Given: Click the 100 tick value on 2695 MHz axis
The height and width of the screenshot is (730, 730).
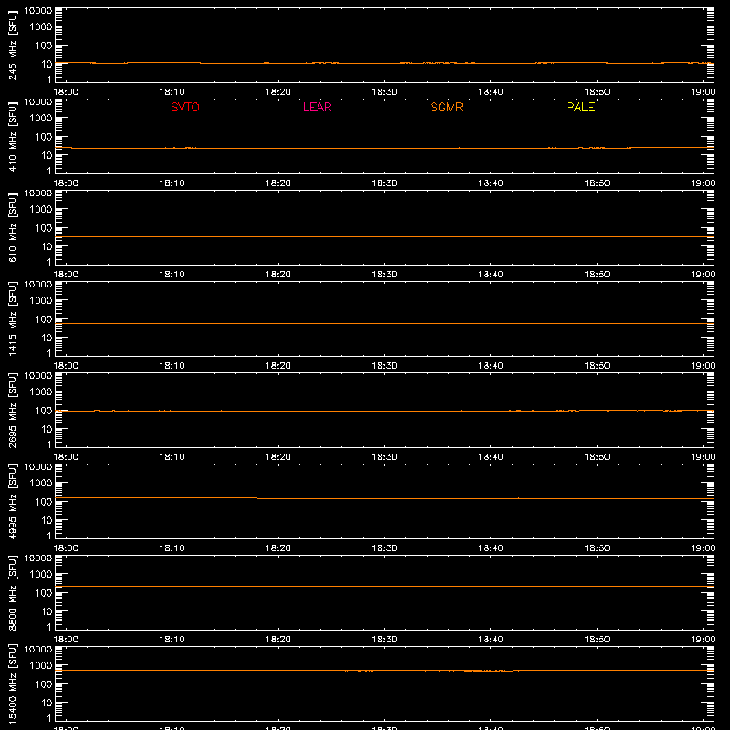Looking at the screenshot, I should pos(44,411).
